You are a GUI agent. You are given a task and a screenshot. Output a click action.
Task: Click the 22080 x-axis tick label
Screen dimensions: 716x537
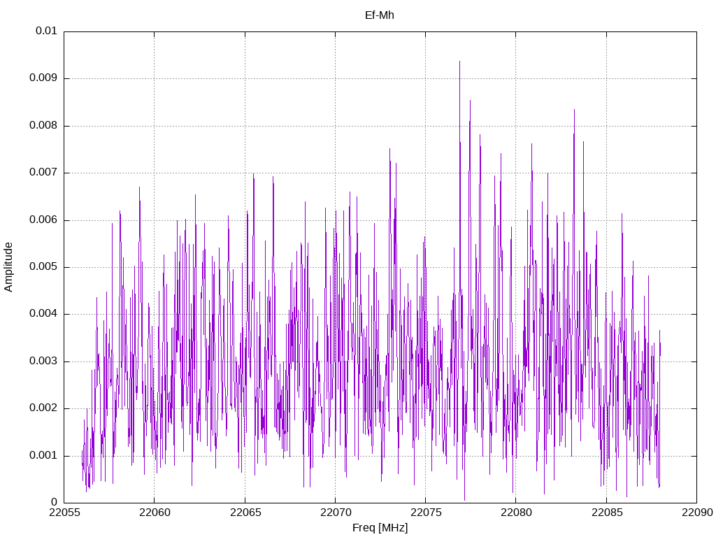pos(516,513)
